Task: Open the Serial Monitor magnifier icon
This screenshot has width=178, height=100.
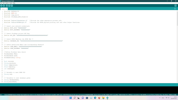Action: [x=175, y=6]
